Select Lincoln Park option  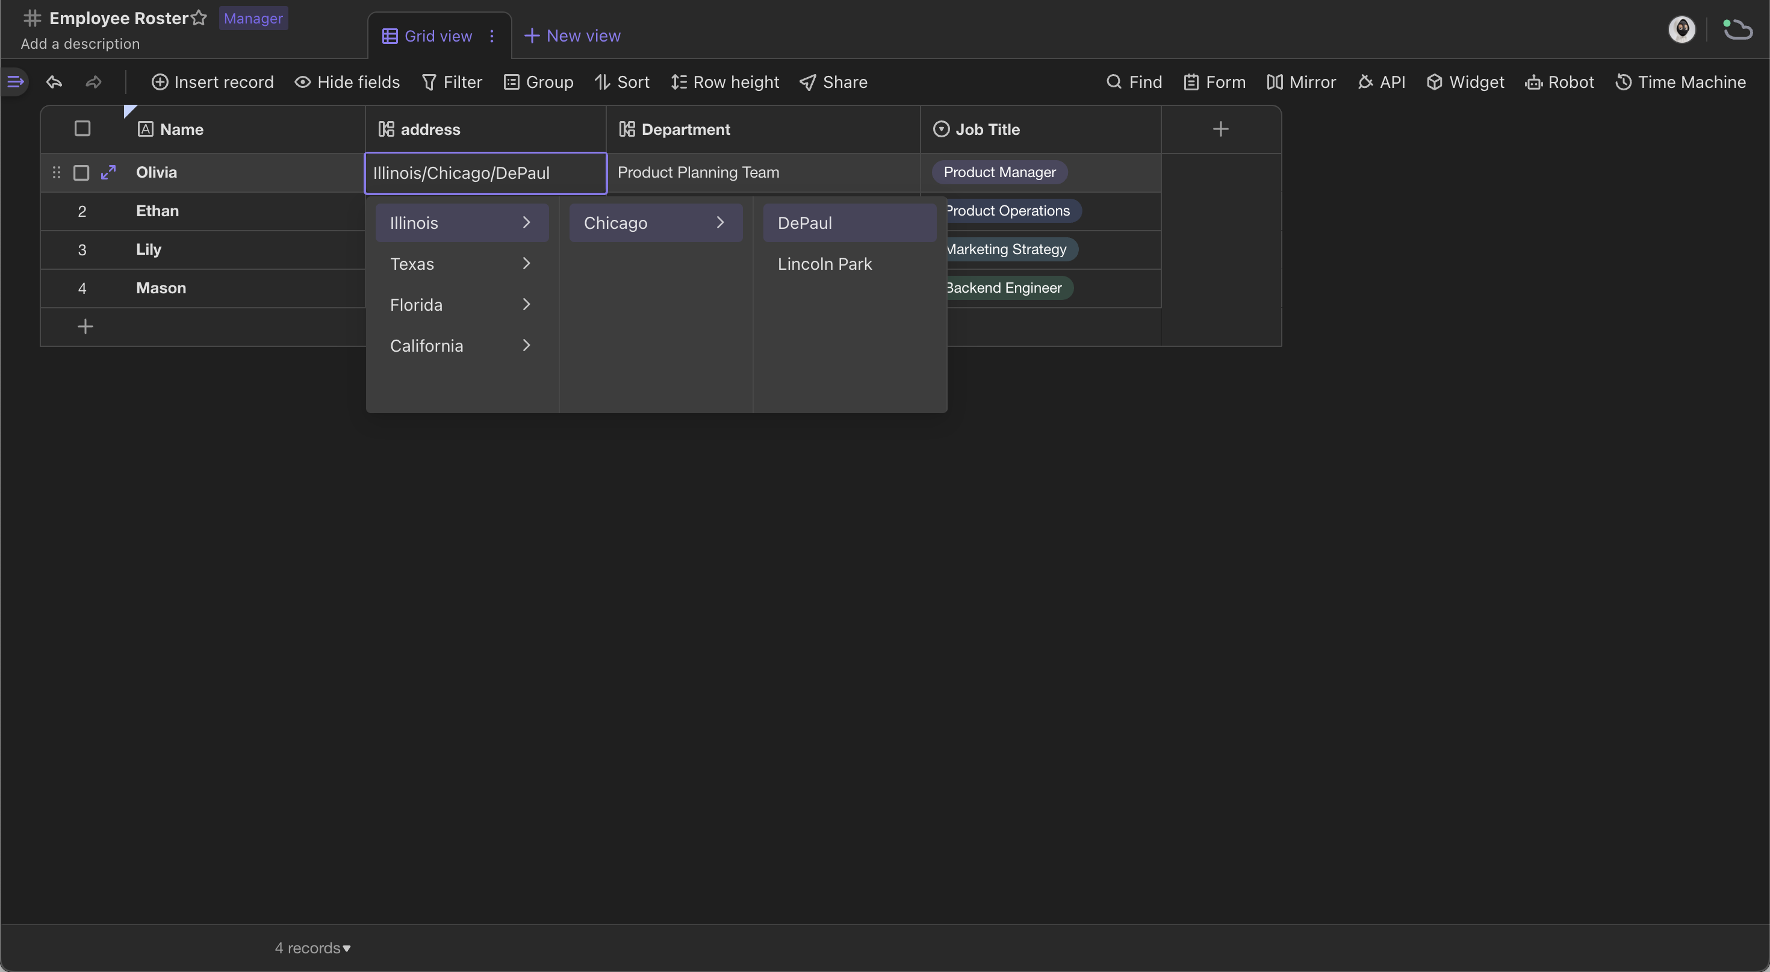pos(849,264)
